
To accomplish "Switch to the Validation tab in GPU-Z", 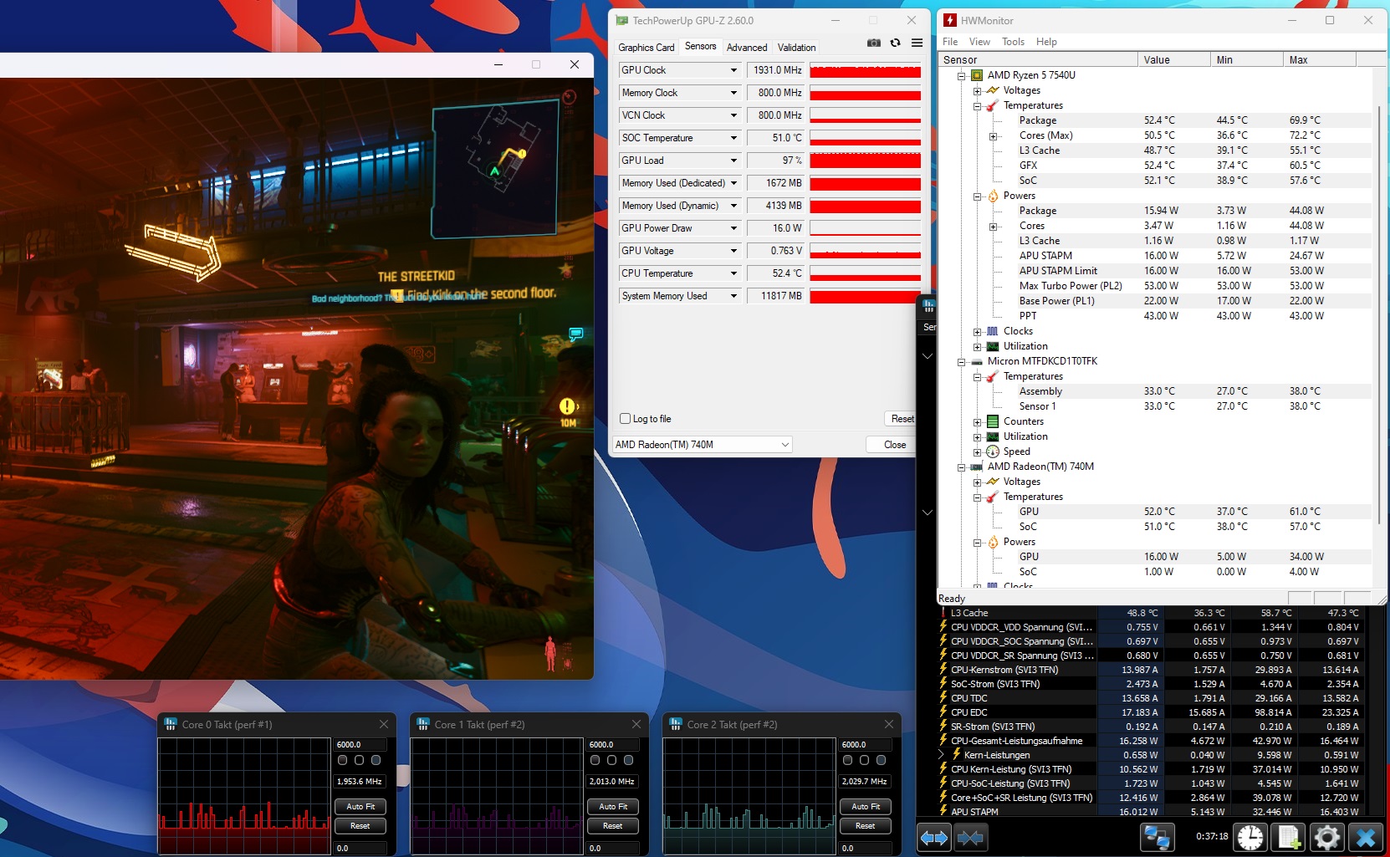I will click(796, 48).
